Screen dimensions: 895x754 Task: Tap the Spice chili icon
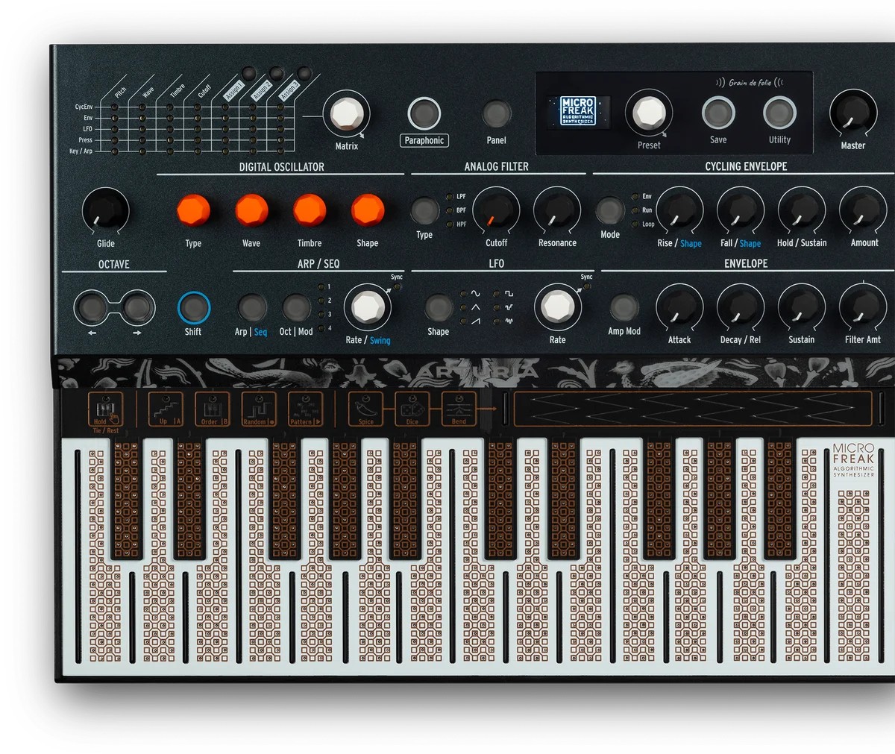[x=365, y=409]
